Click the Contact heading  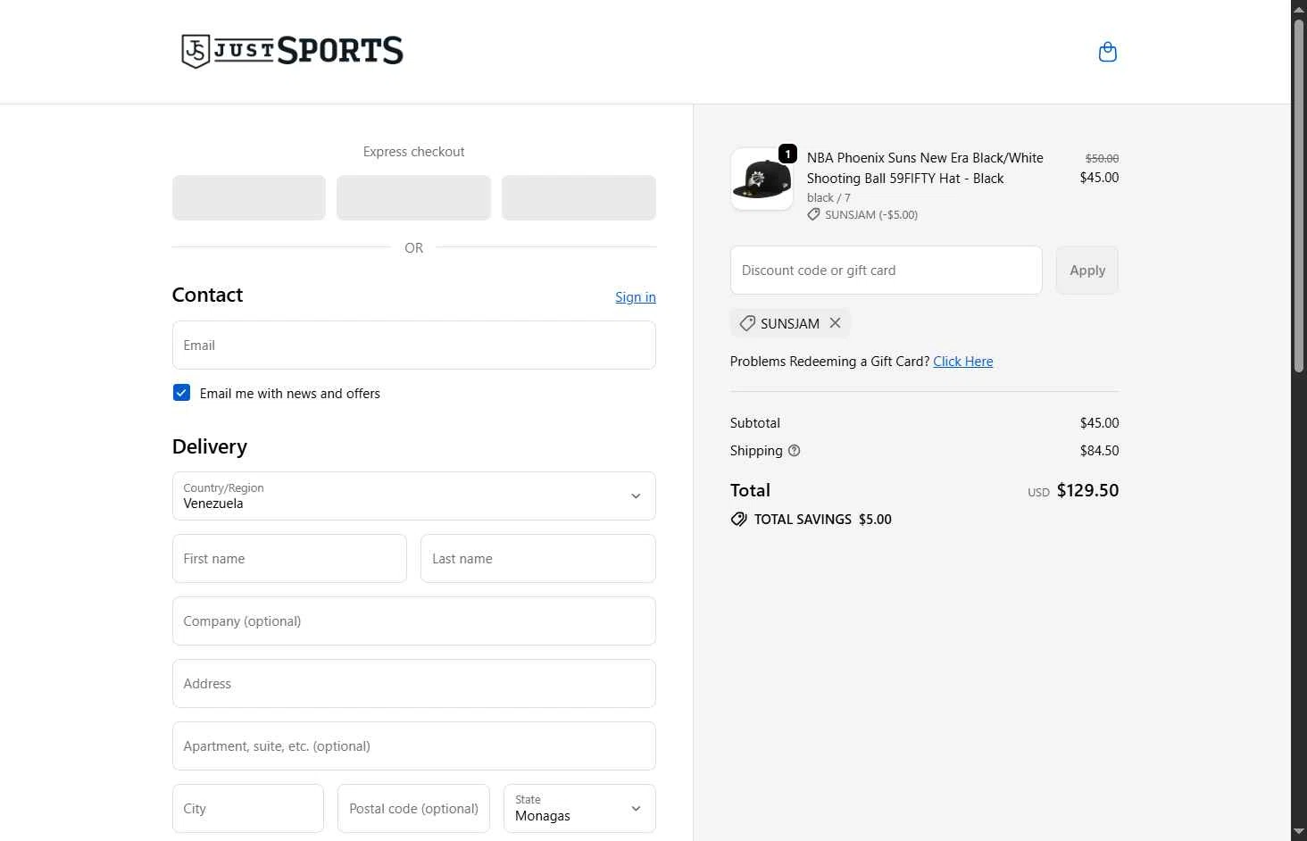pos(207,295)
